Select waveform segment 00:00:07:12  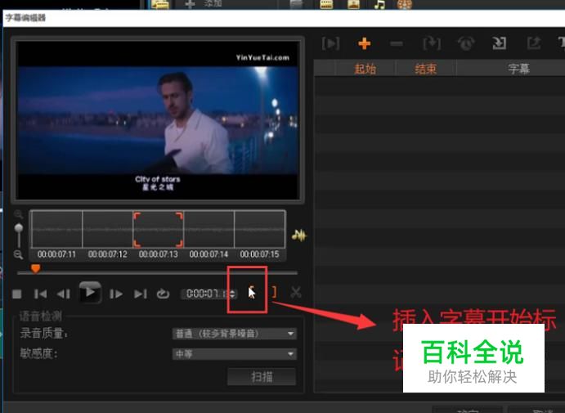pyautogui.click(x=108, y=230)
